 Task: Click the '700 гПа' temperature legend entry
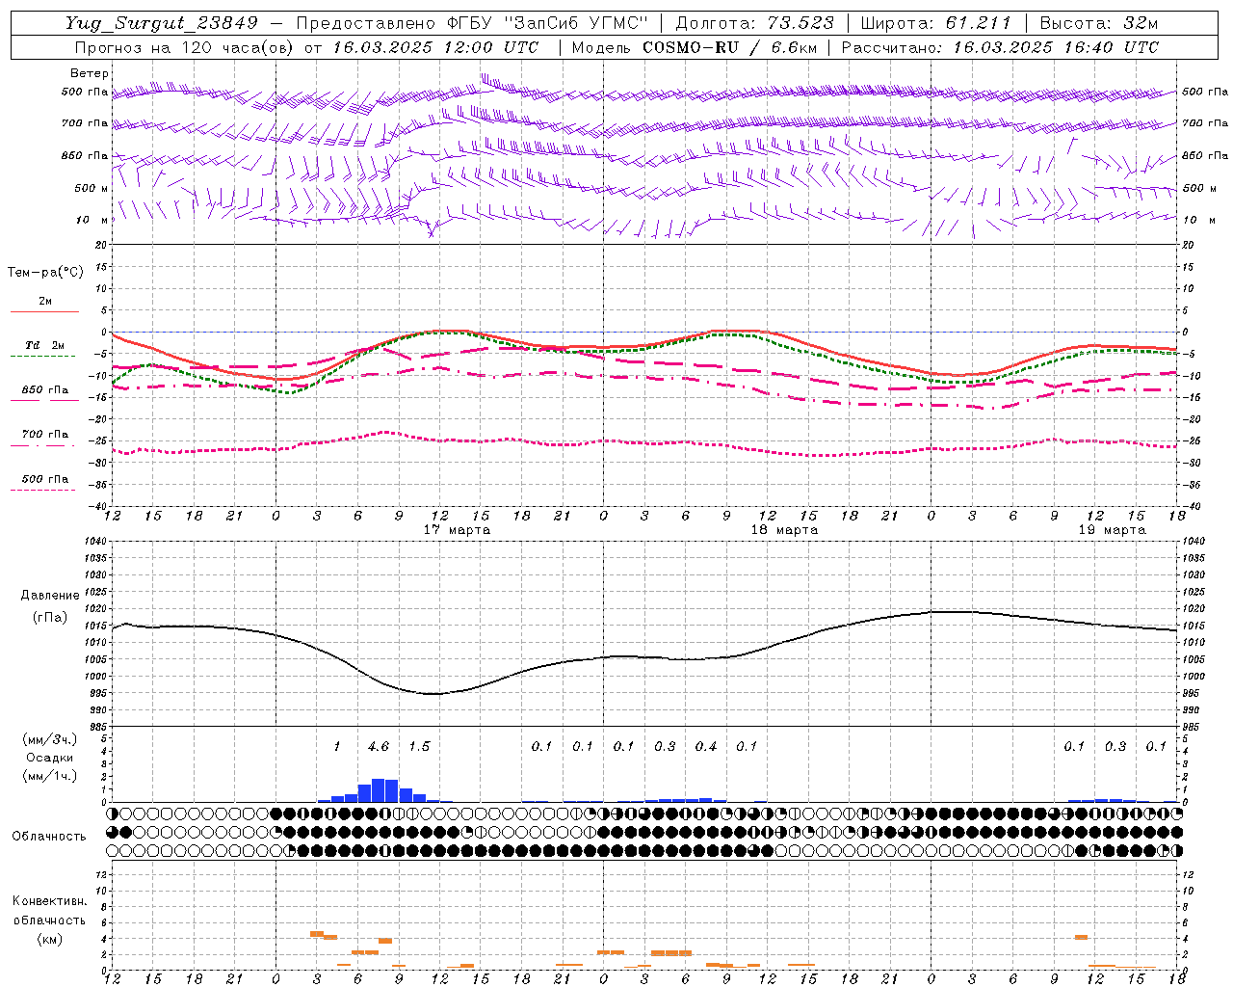45,435
